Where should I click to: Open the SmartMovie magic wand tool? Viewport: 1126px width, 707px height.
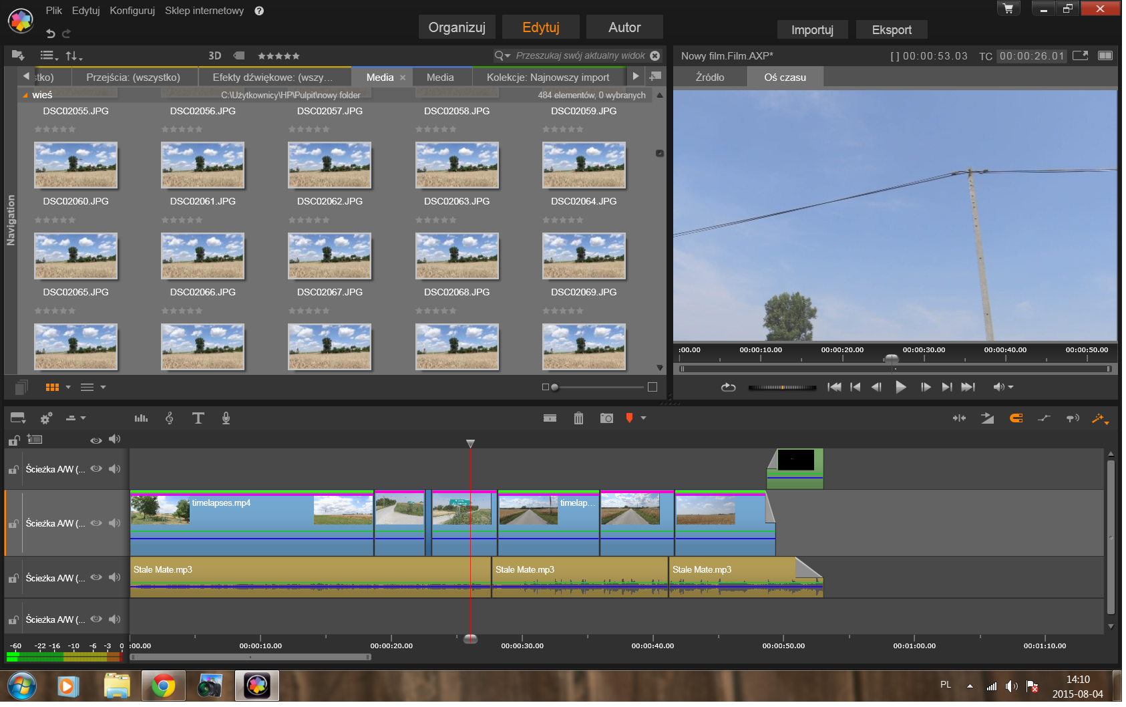tap(1098, 418)
